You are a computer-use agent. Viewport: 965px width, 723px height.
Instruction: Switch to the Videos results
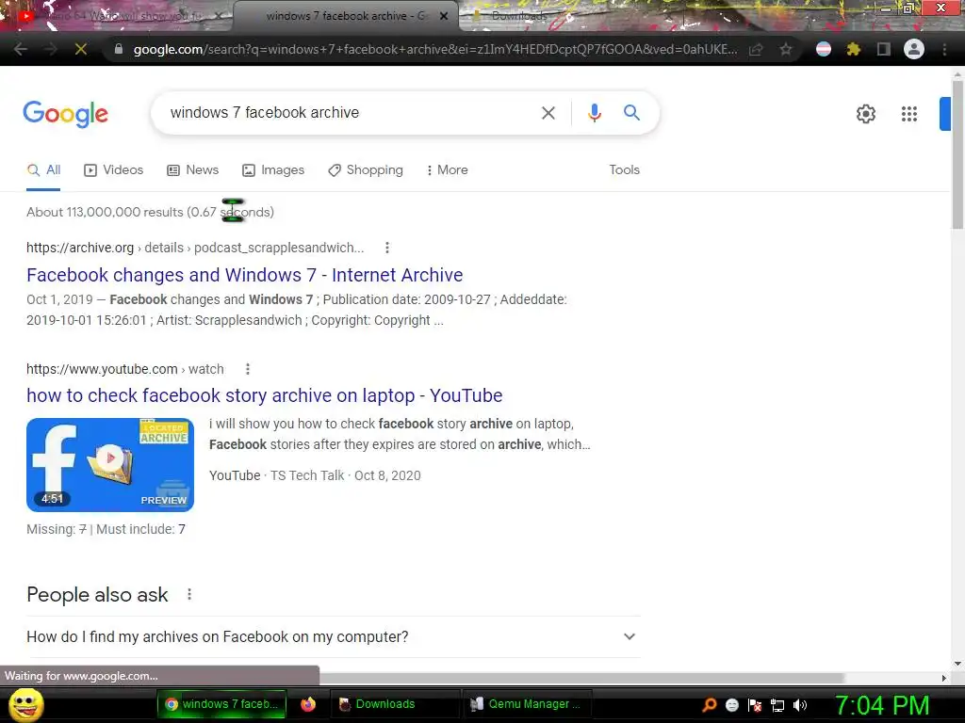pyautogui.click(x=113, y=170)
